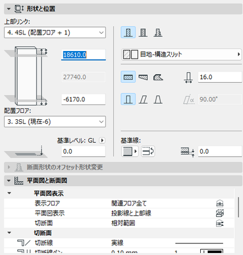
Task: Collapse the 平面図表示 group
Action: point(9,193)
